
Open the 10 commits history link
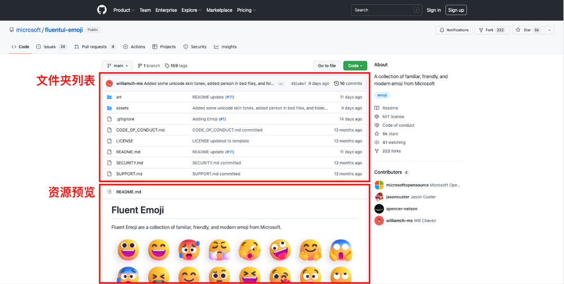(348, 83)
